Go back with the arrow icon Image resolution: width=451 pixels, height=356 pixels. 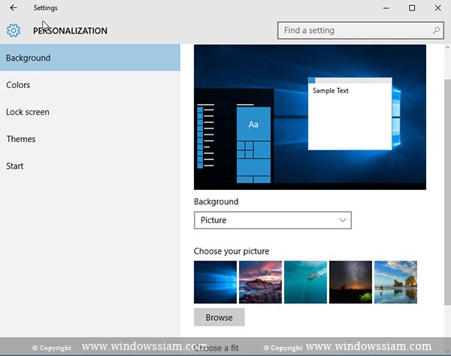point(14,8)
